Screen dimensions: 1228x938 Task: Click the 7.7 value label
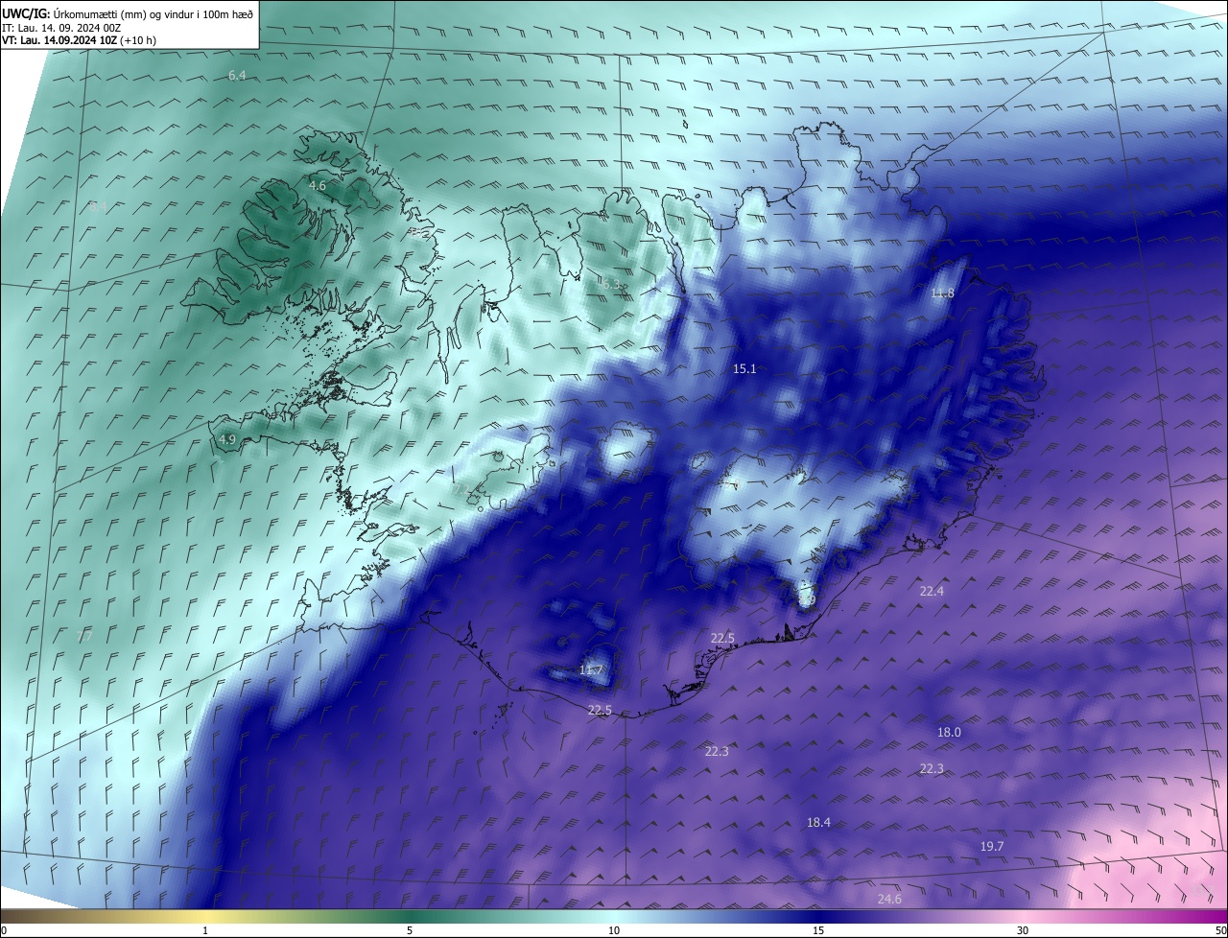[x=84, y=636]
